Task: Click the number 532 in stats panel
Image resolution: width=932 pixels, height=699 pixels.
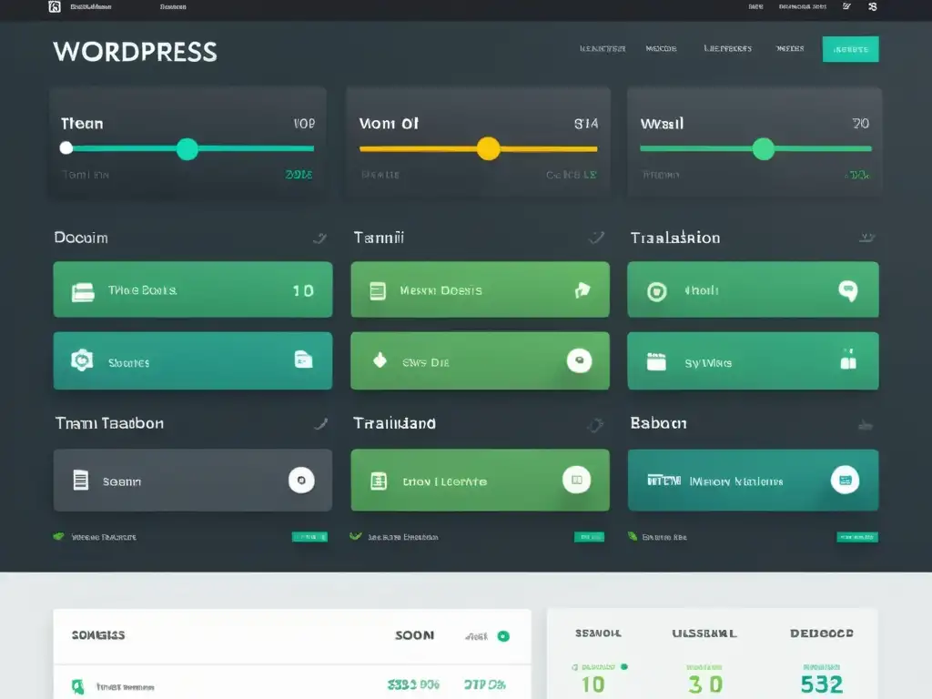Action: point(822,684)
